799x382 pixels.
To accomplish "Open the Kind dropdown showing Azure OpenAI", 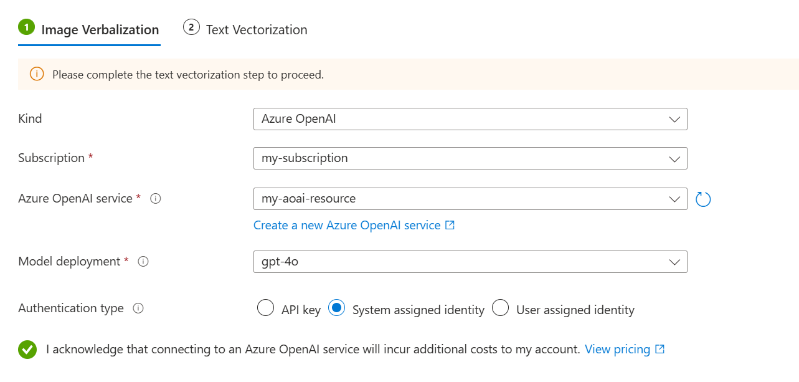I will 470,119.
